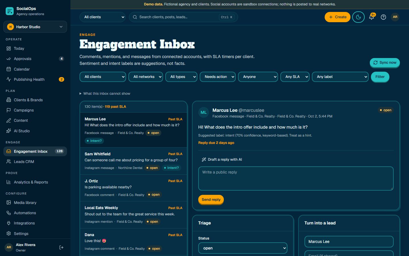The height and width of the screenshot is (256, 409).
Task: Open the All types filter dropdown
Action: (181, 77)
